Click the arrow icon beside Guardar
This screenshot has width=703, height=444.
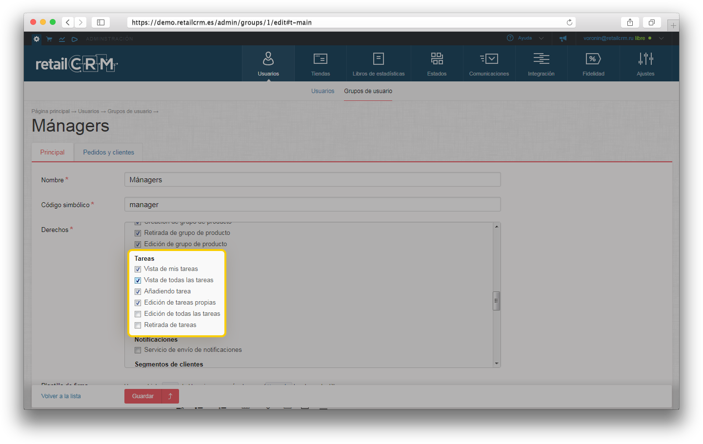(x=170, y=396)
